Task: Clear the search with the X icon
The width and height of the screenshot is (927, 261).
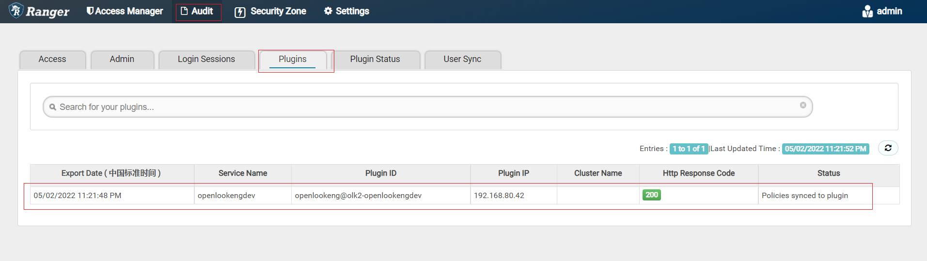Action: (803, 105)
